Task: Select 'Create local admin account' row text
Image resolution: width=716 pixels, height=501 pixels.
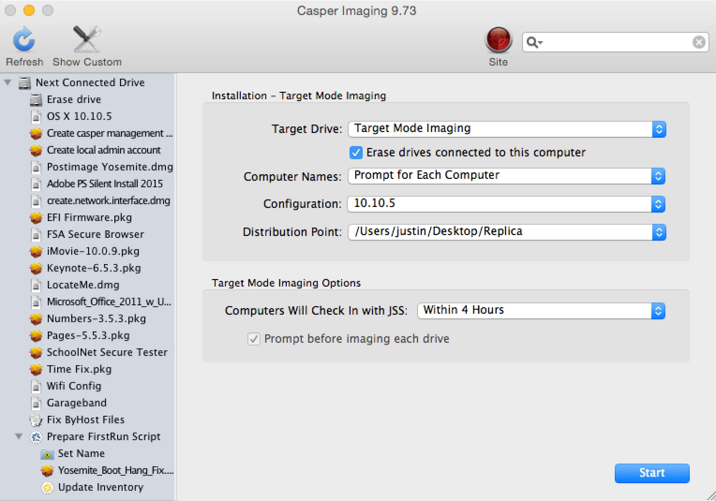Action: [x=104, y=150]
